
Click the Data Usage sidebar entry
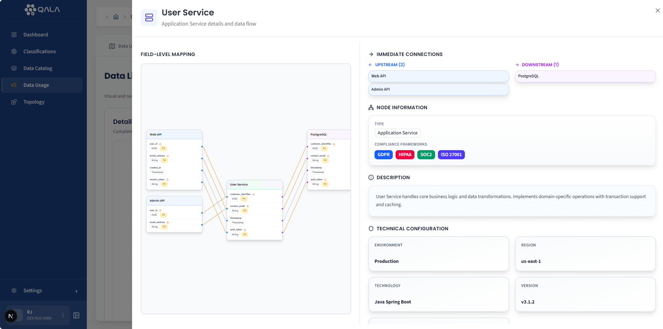[x=36, y=85]
